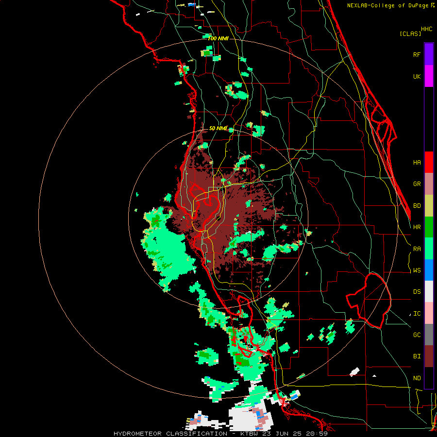Viewport: 437px width, 437px height.
Task: Select the GC gray legend swatch
Action: tap(429, 335)
